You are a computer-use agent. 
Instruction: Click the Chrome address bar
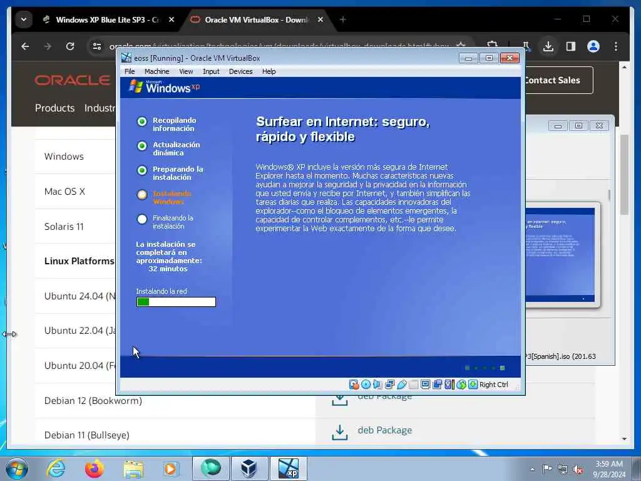click(x=280, y=46)
